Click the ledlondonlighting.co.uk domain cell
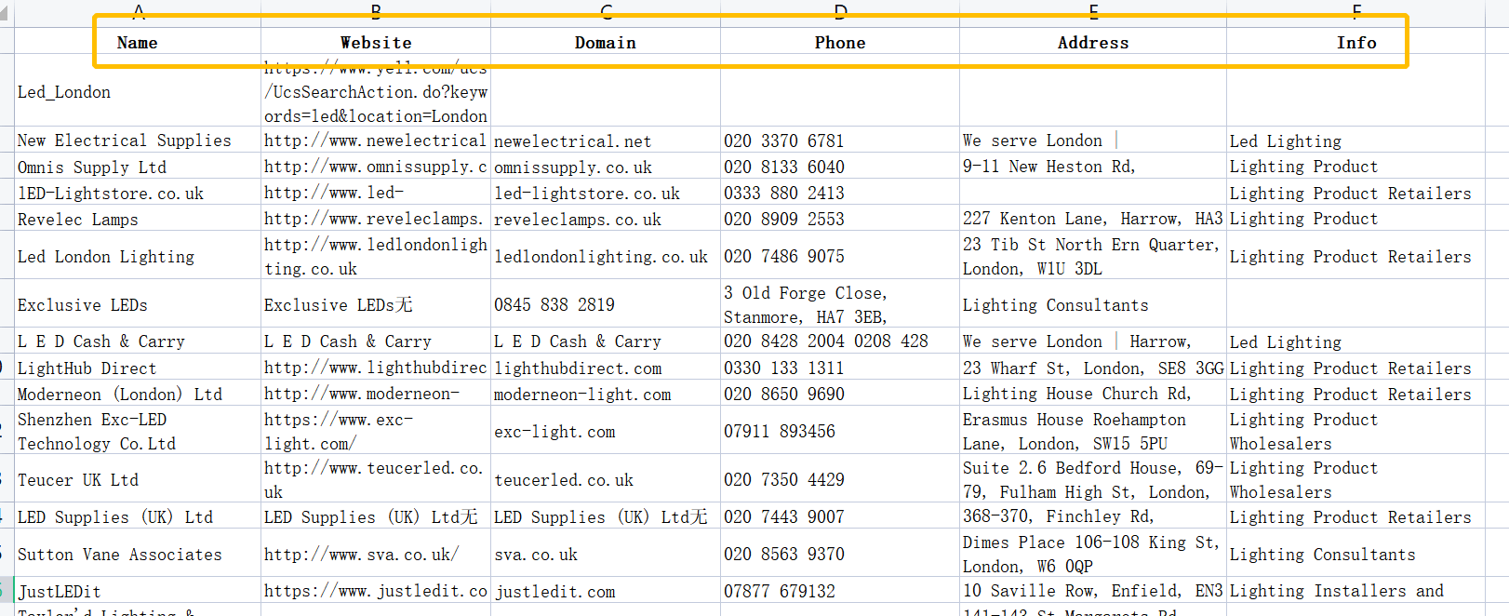The width and height of the screenshot is (1509, 616). (x=606, y=256)
